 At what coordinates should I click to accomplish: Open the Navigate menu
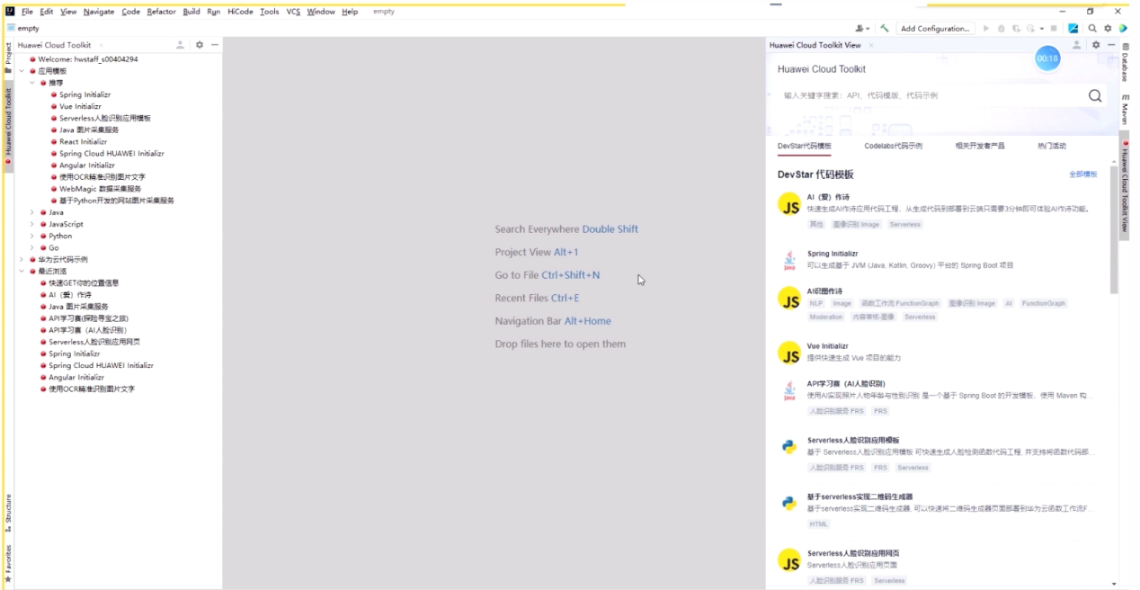pos(99,12)
